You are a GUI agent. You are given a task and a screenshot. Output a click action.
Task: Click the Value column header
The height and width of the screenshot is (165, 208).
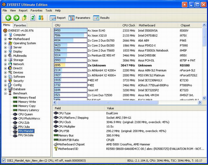point(155,108)
